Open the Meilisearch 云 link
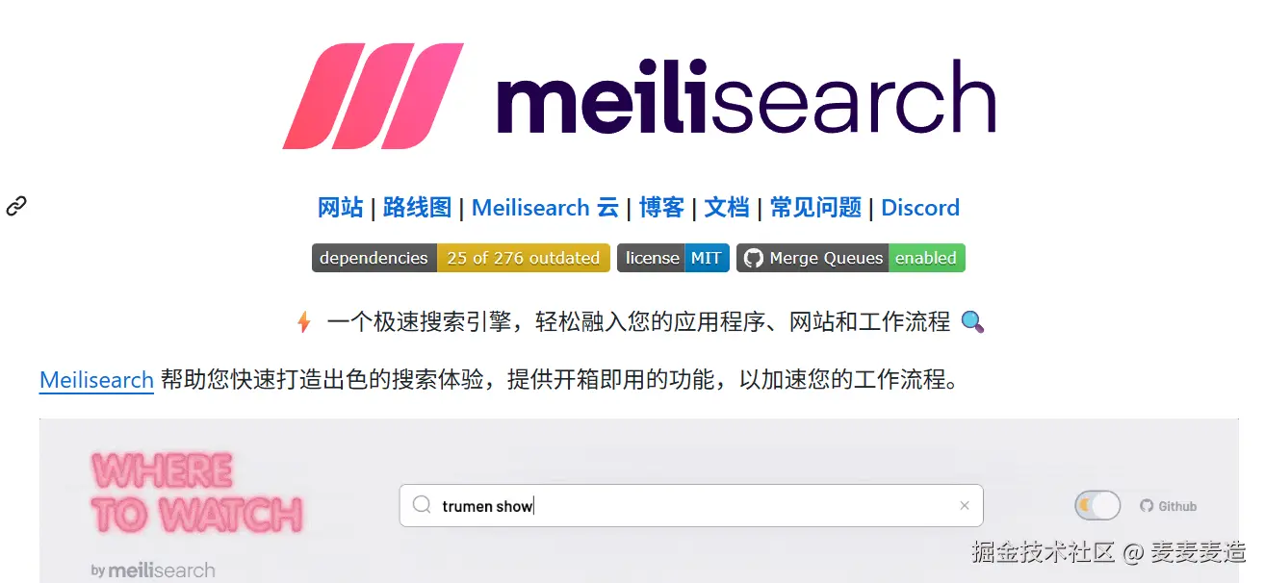Image resolution: width=1264 pixels, height=583 pixels. [x=545, y=208]
